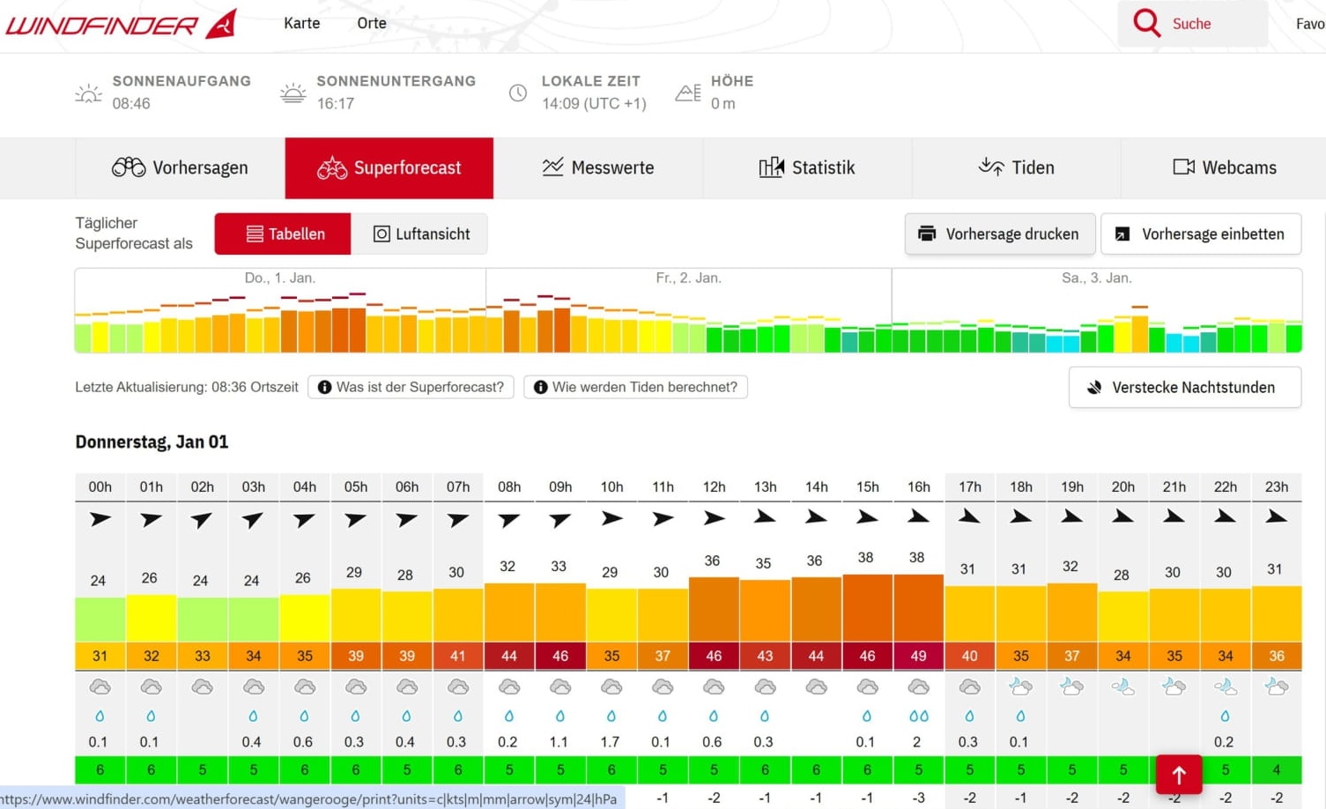Click Vorhersage einbetten button
This screenshot has height=809, width=1326.
click(1200, 234)
